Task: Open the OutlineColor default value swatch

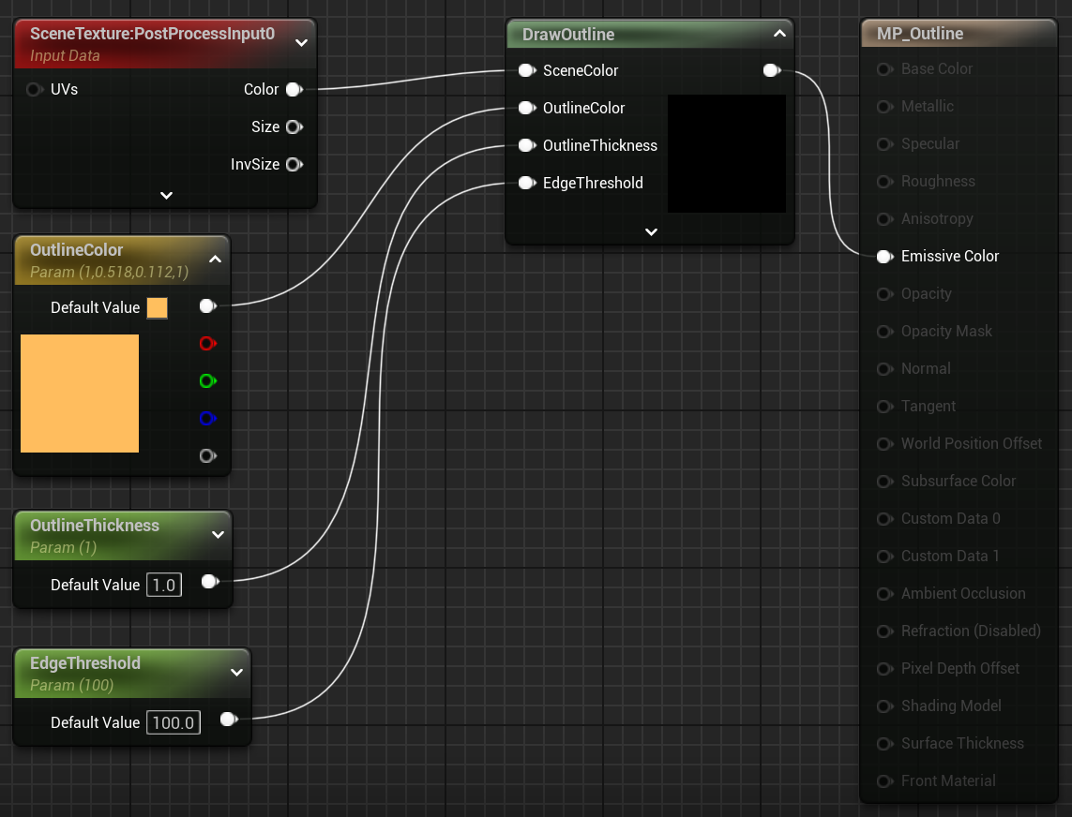Action: point(158,308)
